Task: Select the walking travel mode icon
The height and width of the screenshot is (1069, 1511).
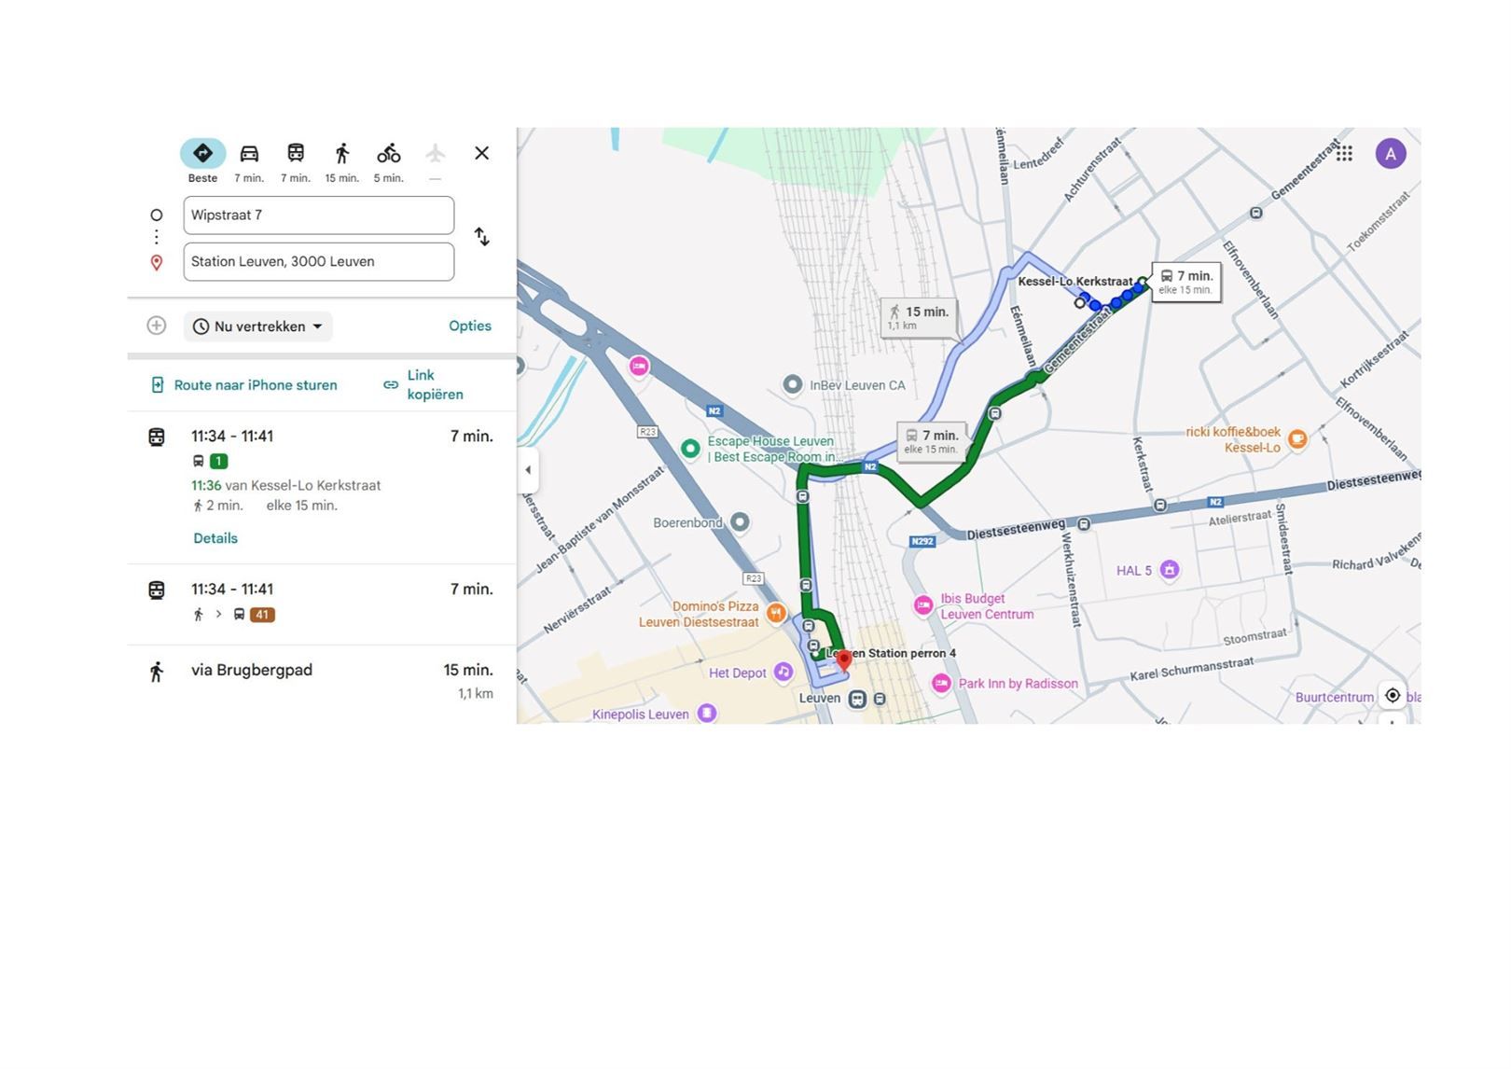Action: point(342,154)
